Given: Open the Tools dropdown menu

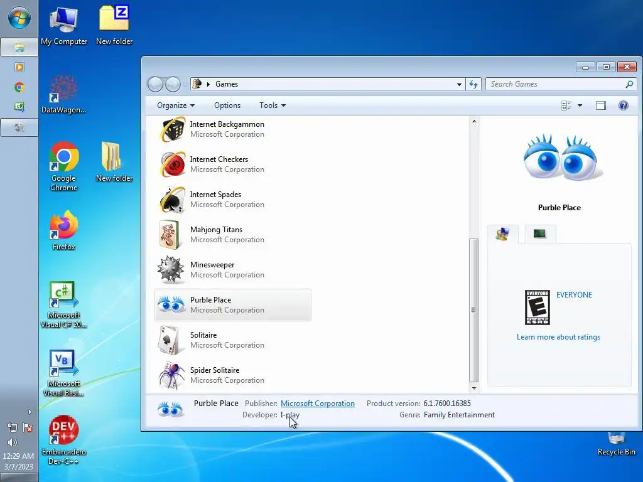Looking at the screenshot, I should [273, 105].
